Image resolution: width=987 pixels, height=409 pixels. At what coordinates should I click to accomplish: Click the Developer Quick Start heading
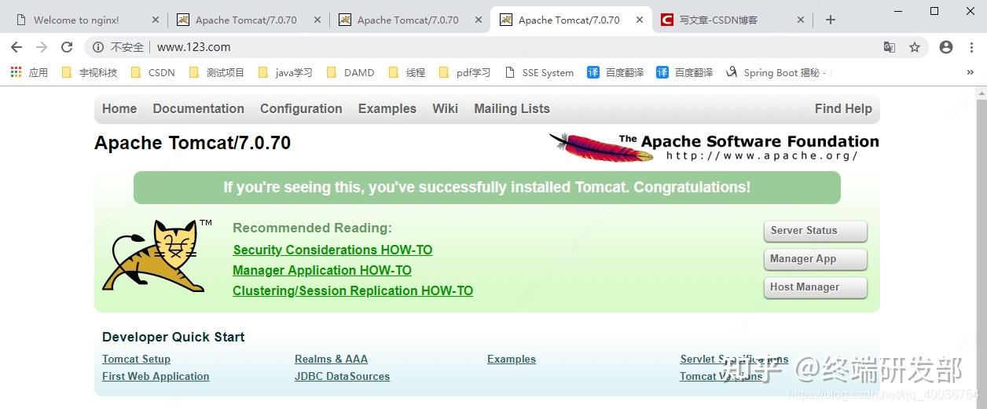click(173, 338)
